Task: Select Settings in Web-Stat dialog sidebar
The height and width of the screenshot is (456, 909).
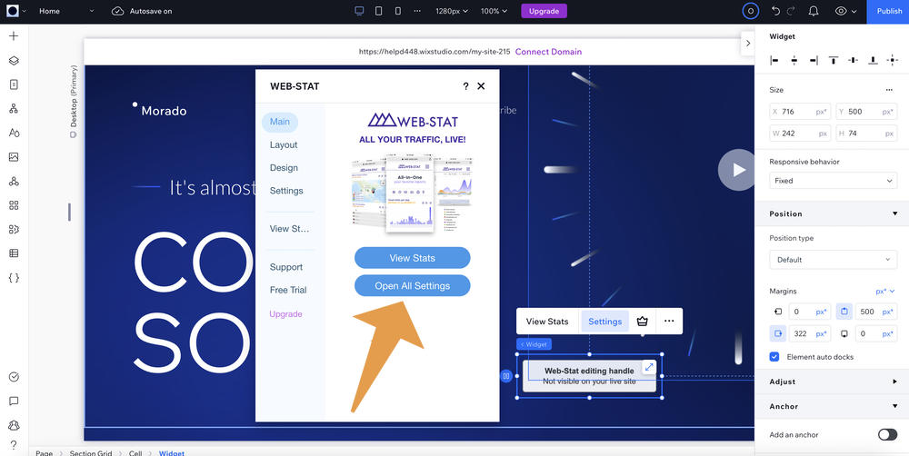Action: (x=286, y=191)
